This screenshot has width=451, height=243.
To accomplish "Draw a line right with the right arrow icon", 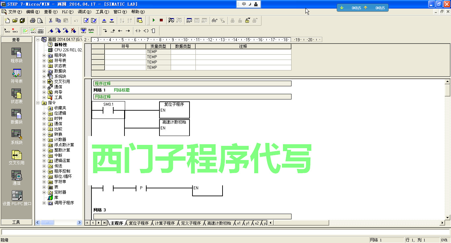I will pos(128,31).
